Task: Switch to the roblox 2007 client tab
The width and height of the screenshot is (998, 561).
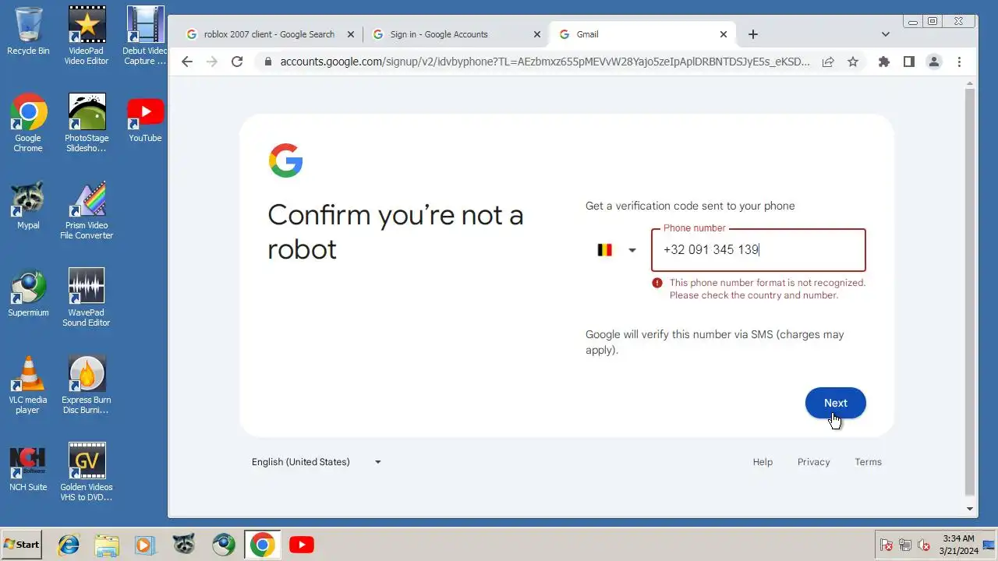Action: pyautogui.click(x=269, y=34)
